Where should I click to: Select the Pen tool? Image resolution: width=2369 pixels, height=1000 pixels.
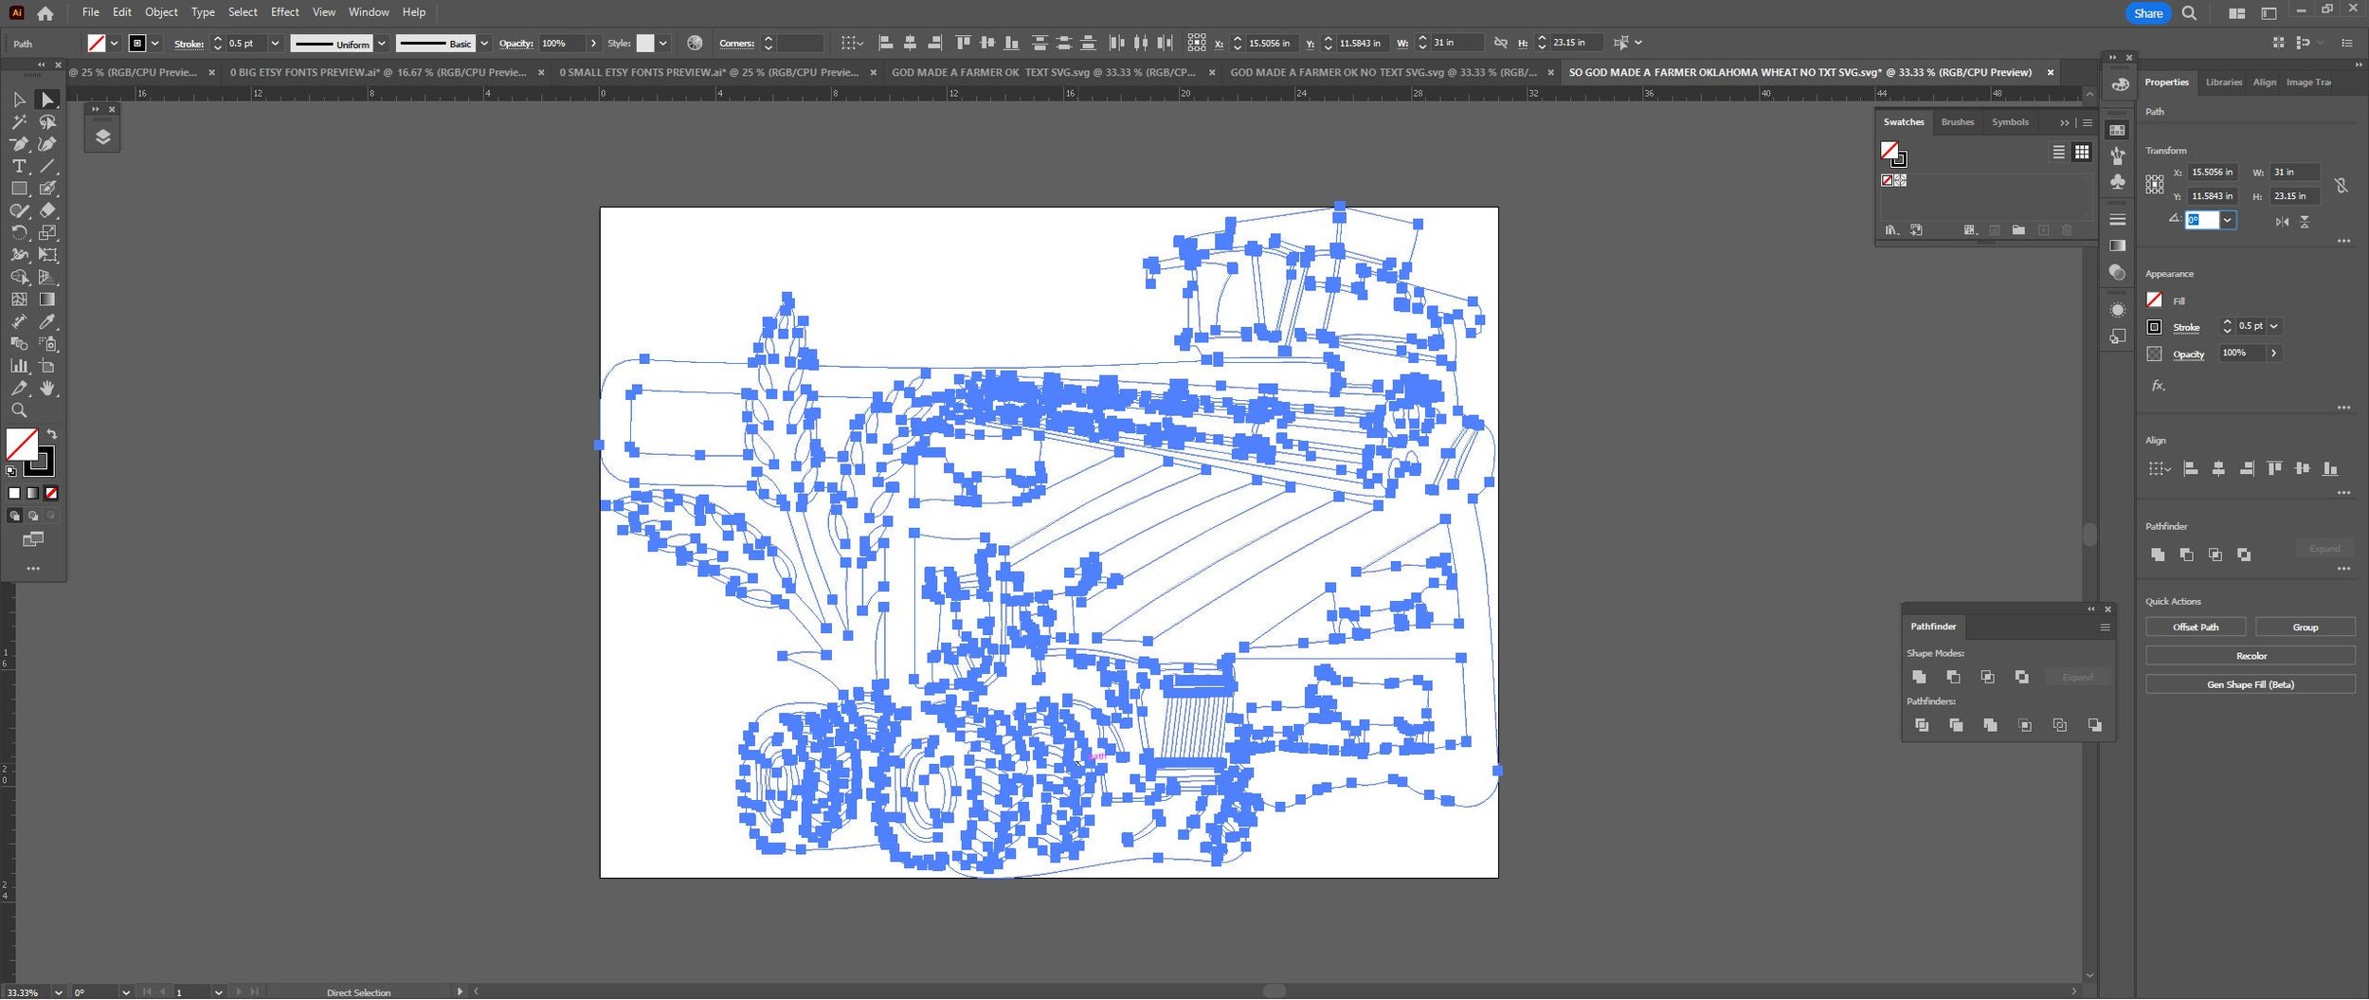[19, 144]
